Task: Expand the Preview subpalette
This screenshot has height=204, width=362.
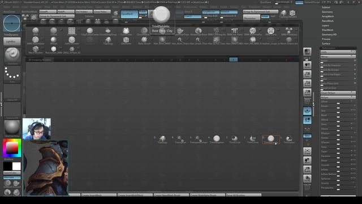Action: [326, 39]
